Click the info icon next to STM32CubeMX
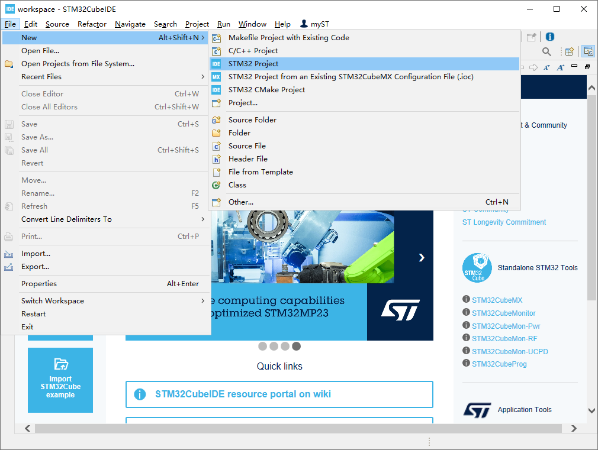Image resolution: width=598 pixels, height=450 pixels. tap(466, 299)
